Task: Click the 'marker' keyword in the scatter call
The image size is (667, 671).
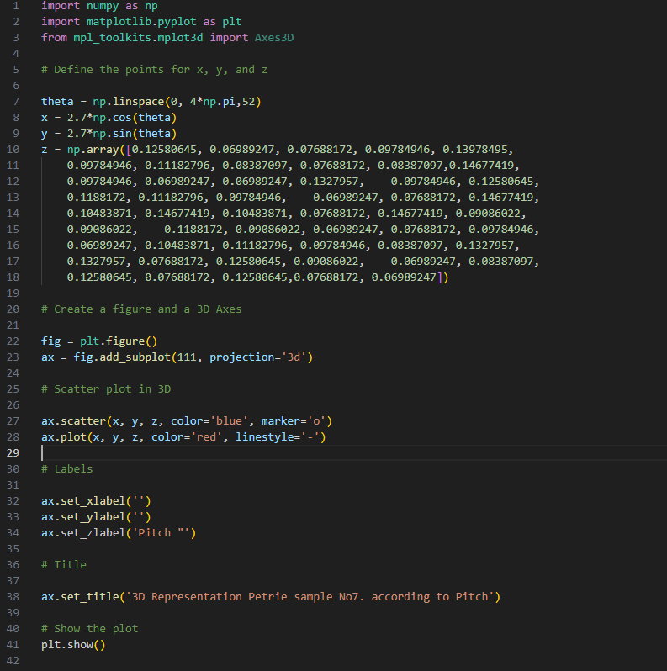Action: pyautogui.click(x=280, y=421)
